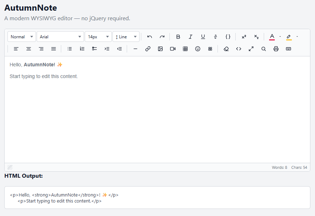This screenshot has width=315, height=216.
Task: Open the Normal paragraph style dropdown
Action: point(22,37)
